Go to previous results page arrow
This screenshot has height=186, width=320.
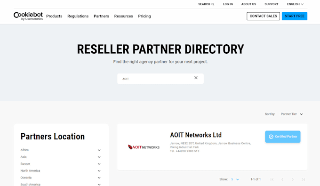(x=282, y=179)
